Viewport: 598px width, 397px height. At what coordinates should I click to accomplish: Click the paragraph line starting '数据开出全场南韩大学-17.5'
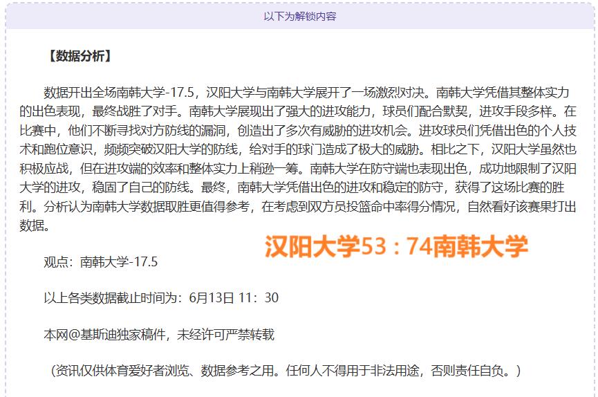point(306,93)
